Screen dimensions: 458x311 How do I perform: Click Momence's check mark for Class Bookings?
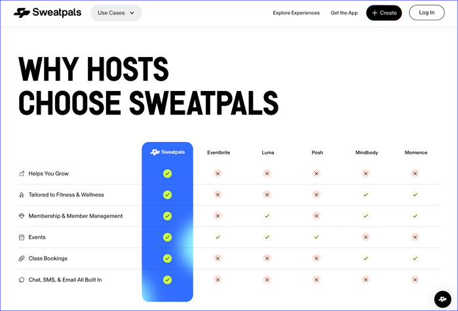(415, 259)
